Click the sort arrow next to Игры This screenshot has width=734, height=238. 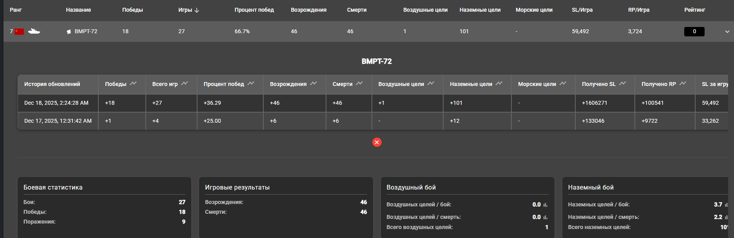pyautogui.click(x=197, y=10)
